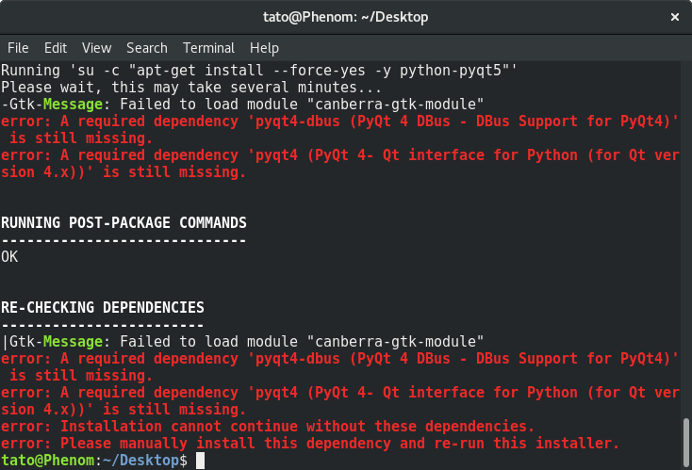
Task: Open the Help menu
Action: pyautogui.click(x=264, y=48)
